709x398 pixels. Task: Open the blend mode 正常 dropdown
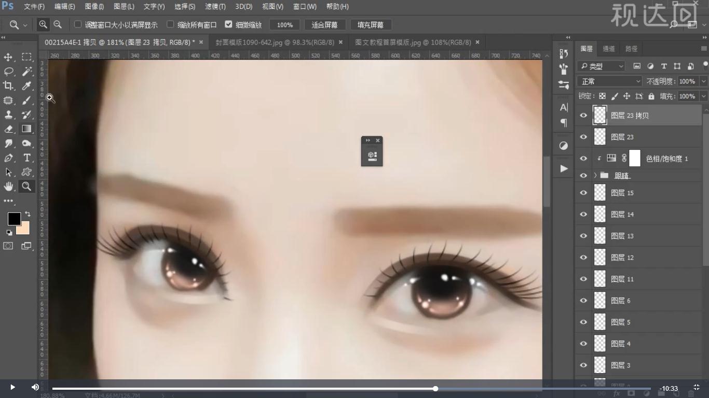click(610, 81)
